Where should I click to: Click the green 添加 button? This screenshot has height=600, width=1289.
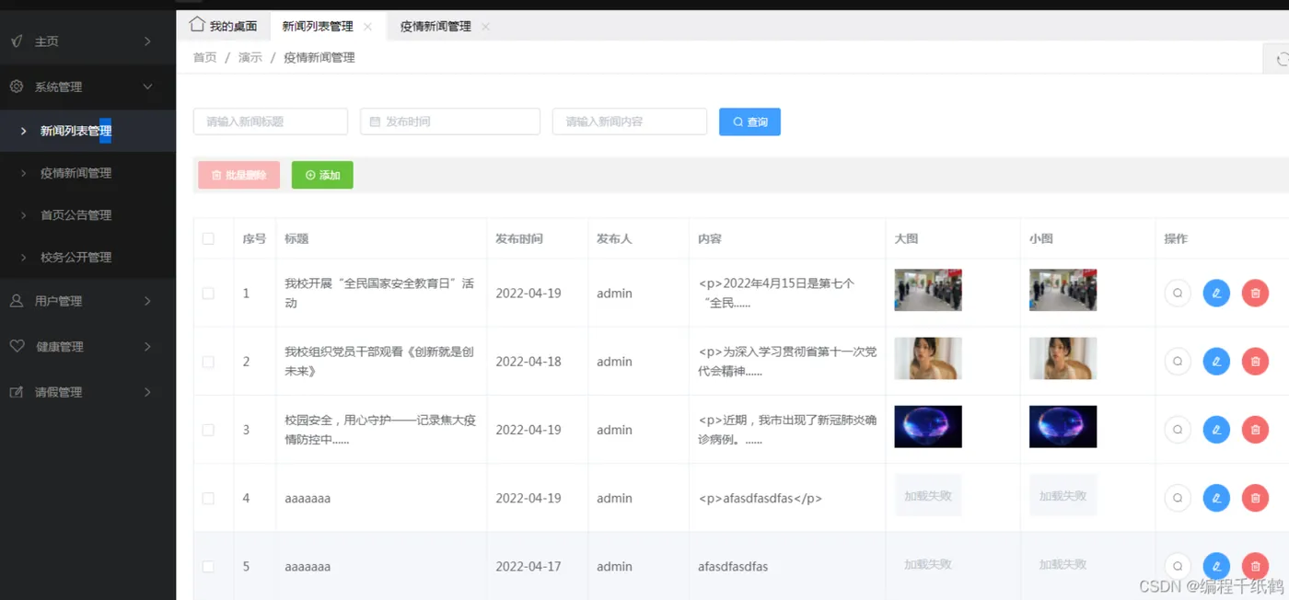point(322,175)
